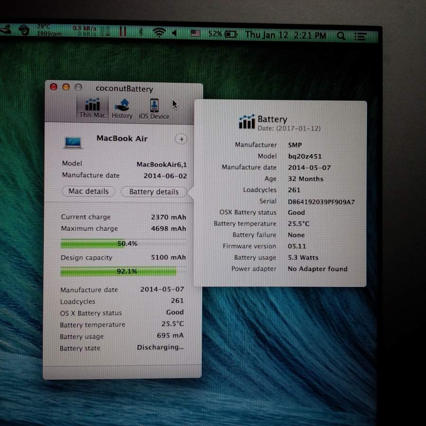
Task: Click the Discharging battery state text
Action: coord(160,347)
